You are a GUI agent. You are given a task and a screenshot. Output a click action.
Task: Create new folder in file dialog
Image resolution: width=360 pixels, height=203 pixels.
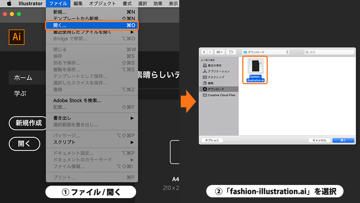(x=231, y=52)
